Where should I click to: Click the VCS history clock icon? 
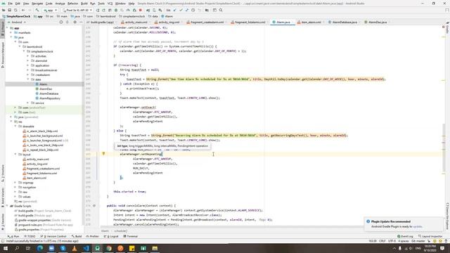(x=193, y=11)
